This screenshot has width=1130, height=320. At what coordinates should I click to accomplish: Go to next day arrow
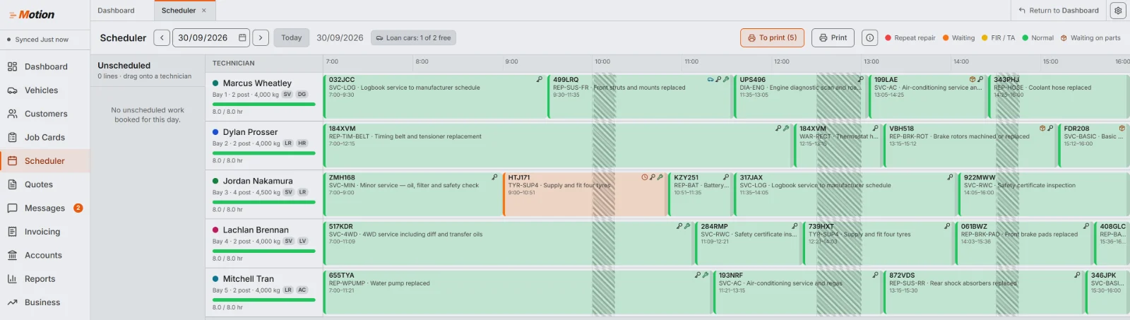tap(261, 38)
